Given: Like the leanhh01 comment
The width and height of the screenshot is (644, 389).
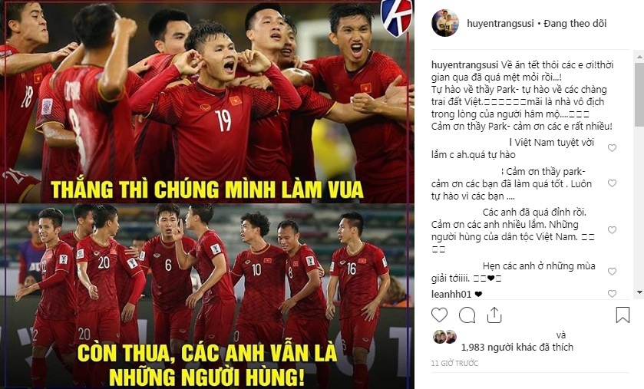Looking at the screenshot, I should click(612, 293).
